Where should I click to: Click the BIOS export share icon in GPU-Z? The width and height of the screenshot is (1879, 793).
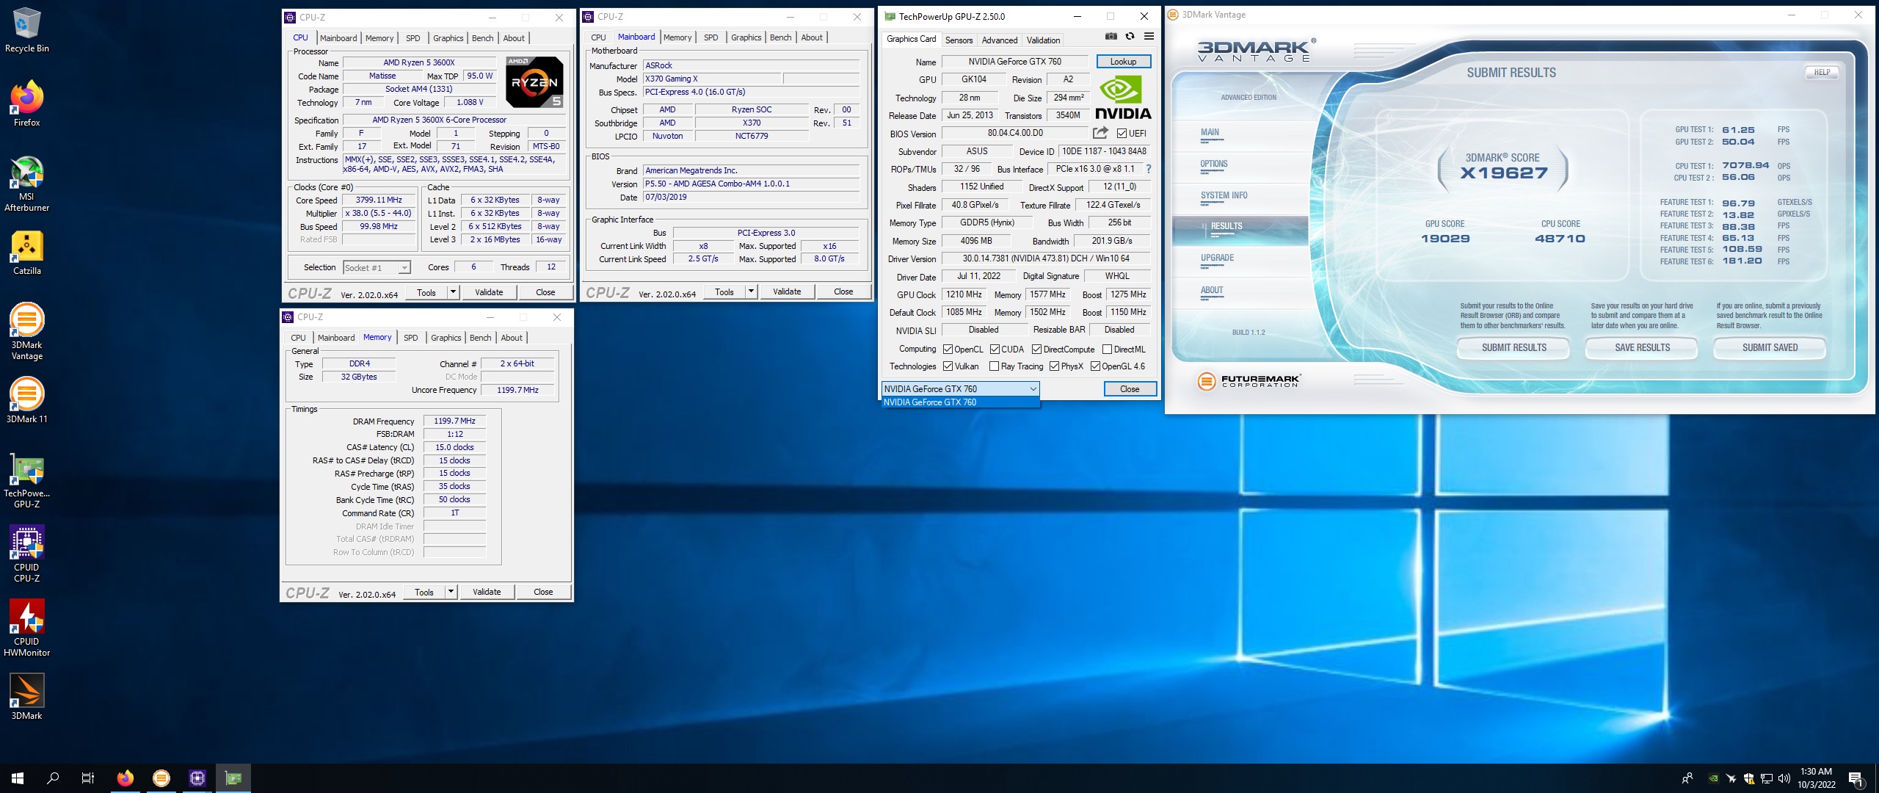(1100, 133)
